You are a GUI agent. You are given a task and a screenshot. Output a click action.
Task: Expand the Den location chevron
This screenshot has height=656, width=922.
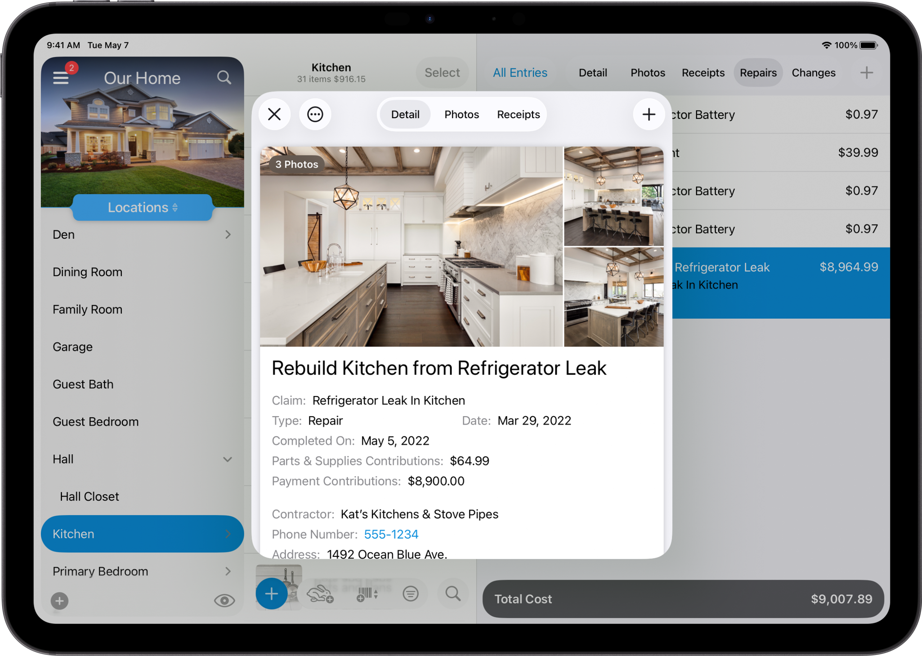(228, 235)
